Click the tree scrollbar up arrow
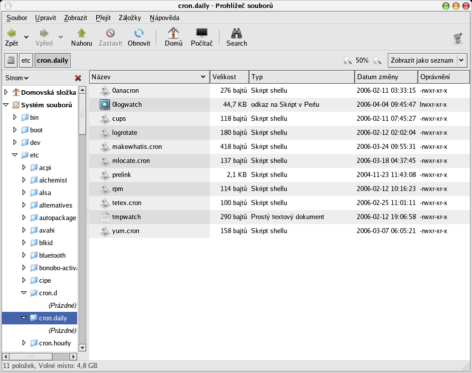 tap(83, 90)
